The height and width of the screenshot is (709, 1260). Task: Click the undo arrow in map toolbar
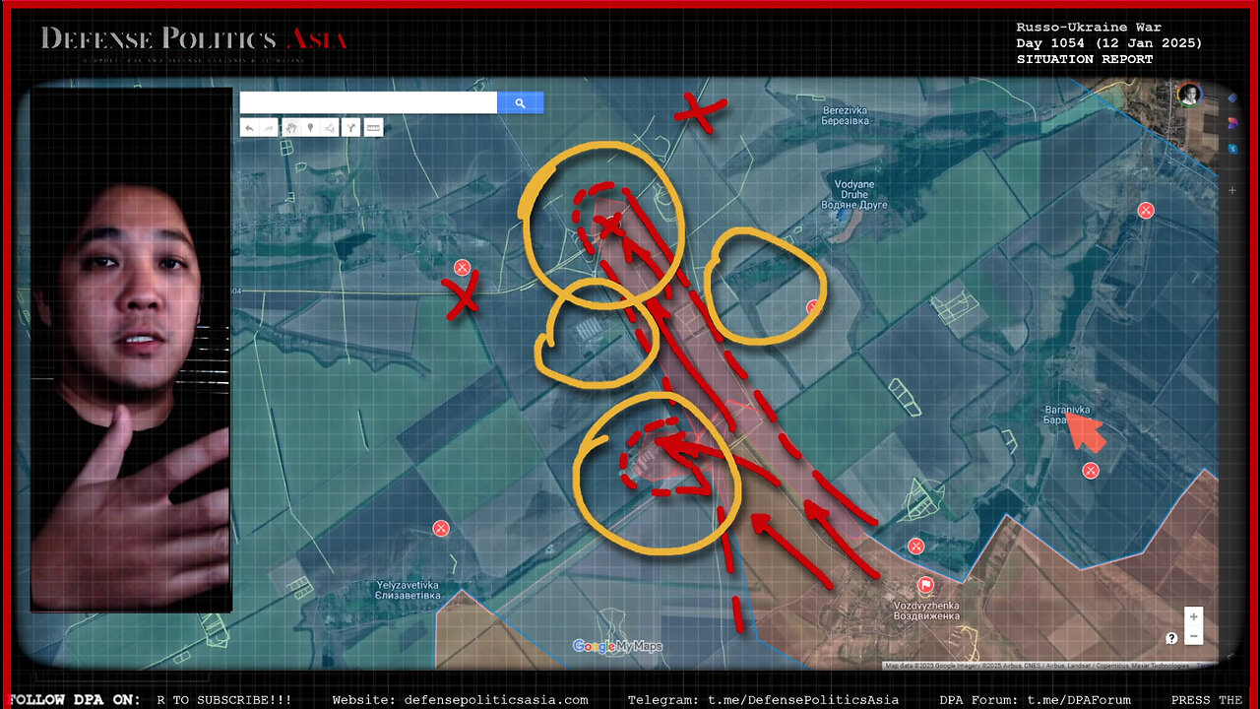(249, 128)
